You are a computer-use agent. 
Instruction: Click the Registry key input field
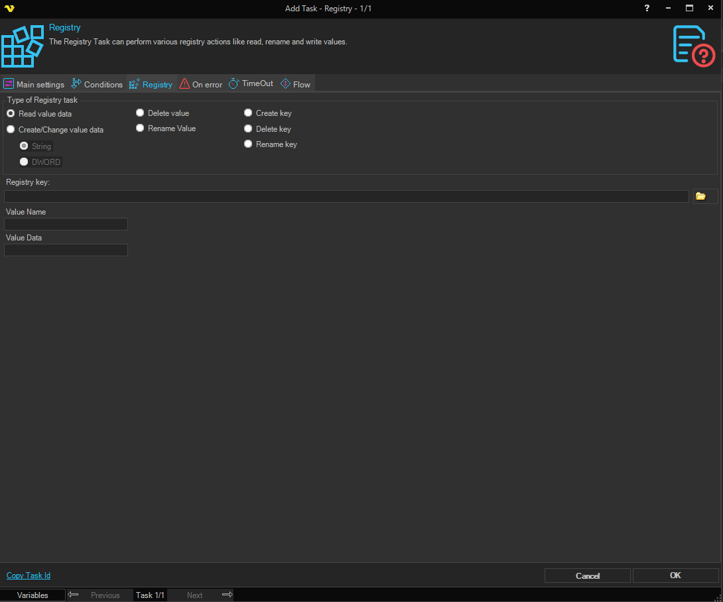(346, 197)
